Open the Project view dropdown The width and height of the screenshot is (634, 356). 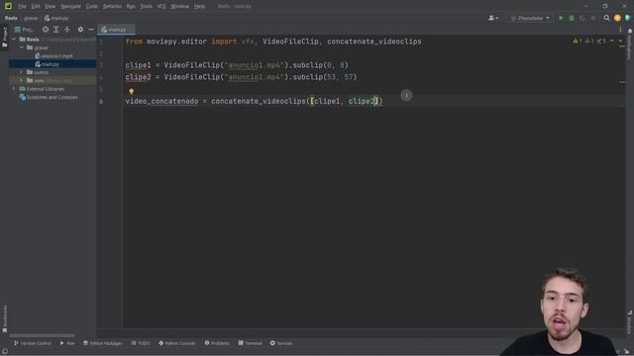pyautogui.click(x=24, y=30)
